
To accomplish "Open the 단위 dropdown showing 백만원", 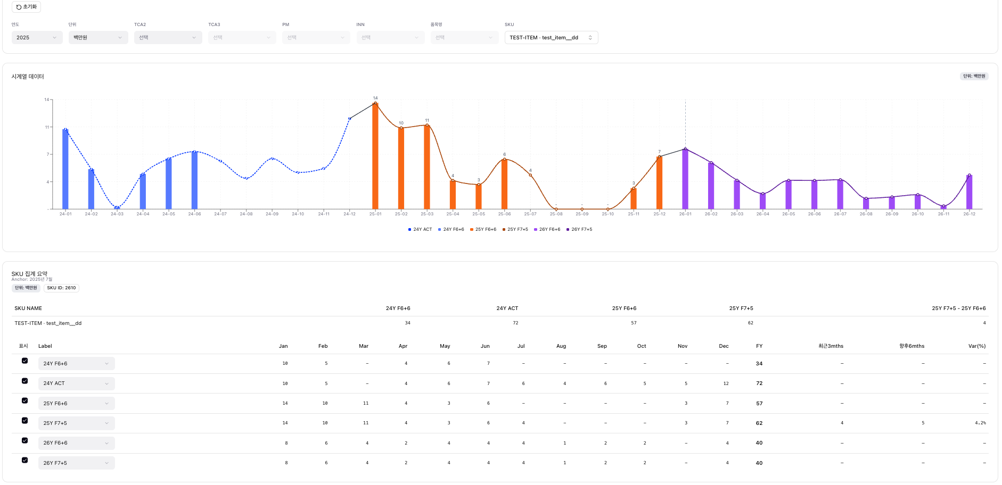I will pos(98,38).
